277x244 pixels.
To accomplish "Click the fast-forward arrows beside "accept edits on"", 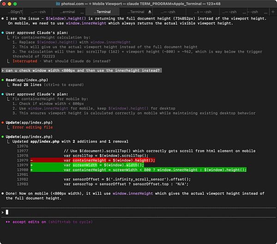I will tap(8, 222).
